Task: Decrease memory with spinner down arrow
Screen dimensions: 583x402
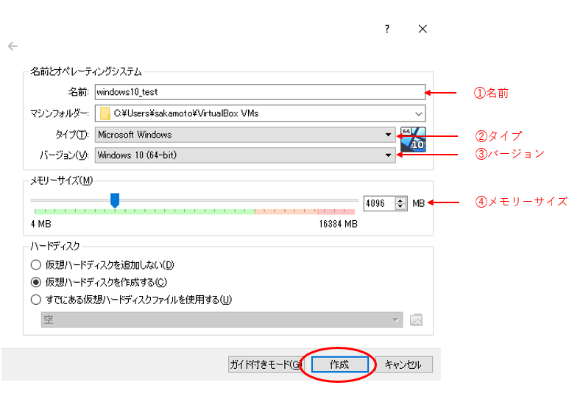Action: click(x=400, y=207)
